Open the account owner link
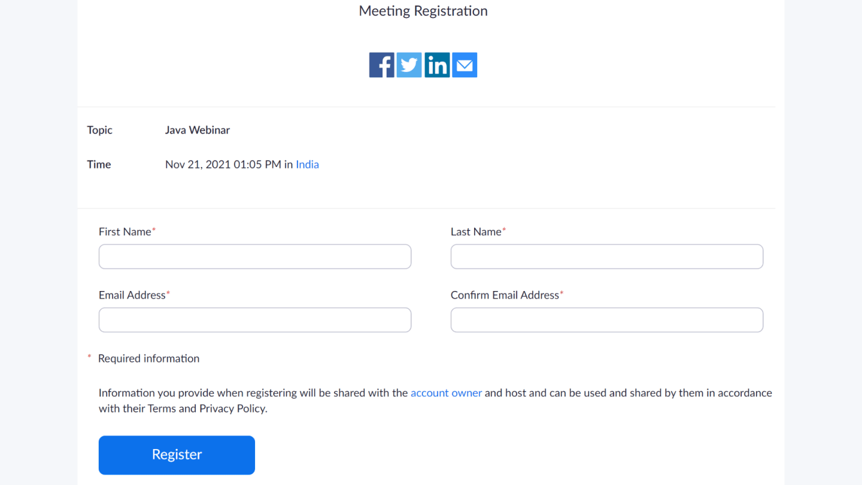862x485 pixels. tap(446, 393)
